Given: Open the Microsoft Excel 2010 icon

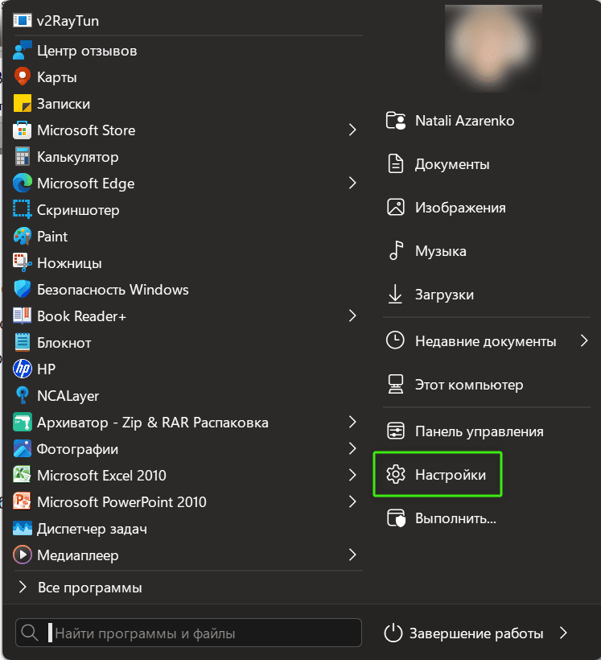Looking at the screenshot, I should pyautogui.click(x=23, y=475).
